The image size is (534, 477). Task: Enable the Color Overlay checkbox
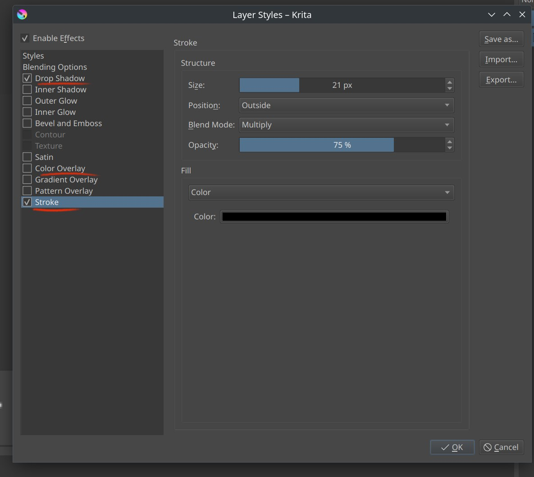27,168
